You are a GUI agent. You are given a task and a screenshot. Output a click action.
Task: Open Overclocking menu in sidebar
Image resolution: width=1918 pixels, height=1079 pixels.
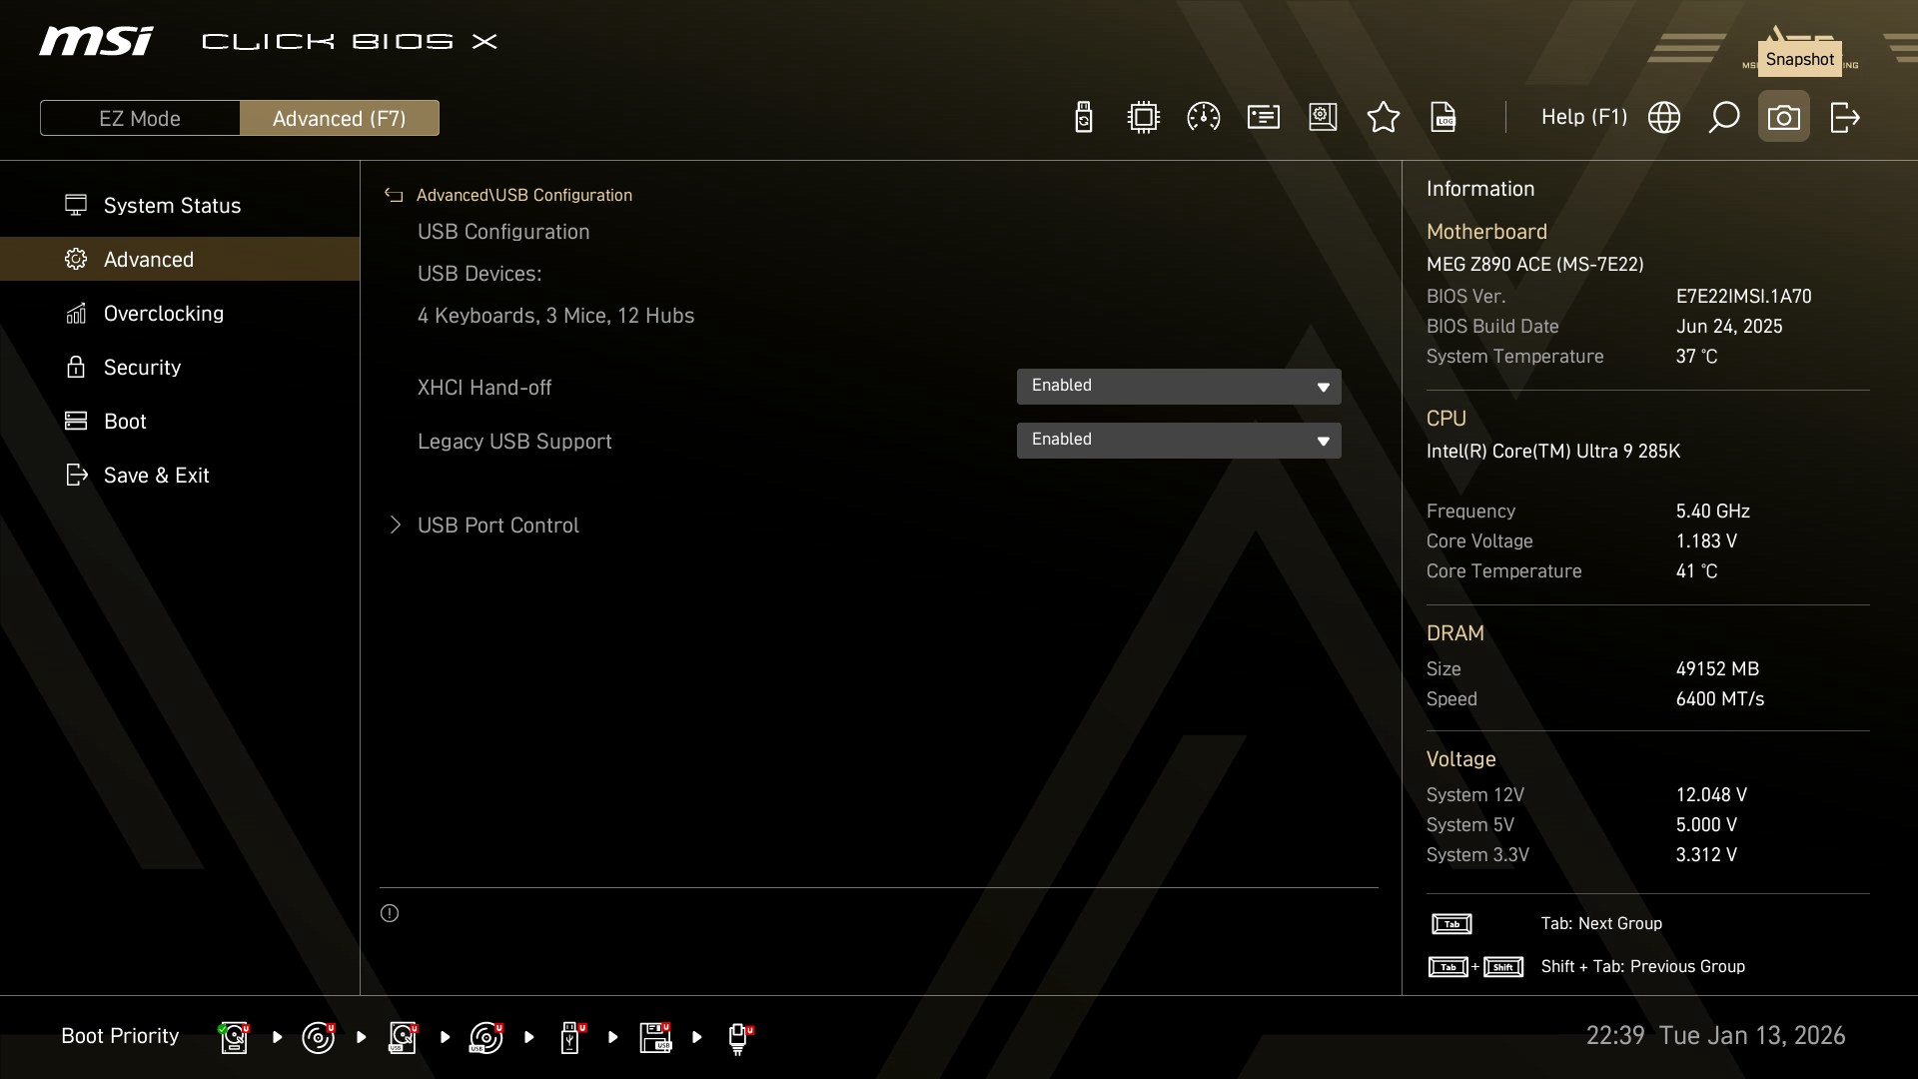[x=163, y=314]
